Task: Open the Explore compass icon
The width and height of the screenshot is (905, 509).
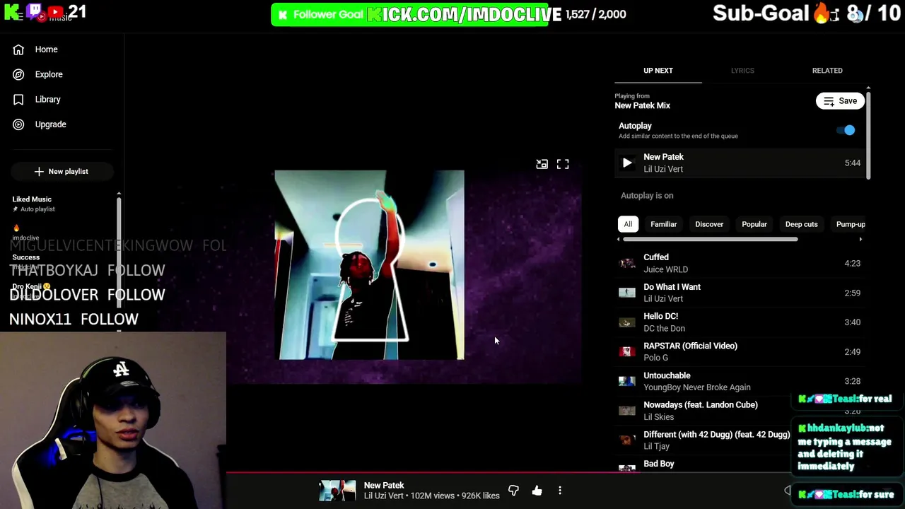Action: tap(18, 74)
